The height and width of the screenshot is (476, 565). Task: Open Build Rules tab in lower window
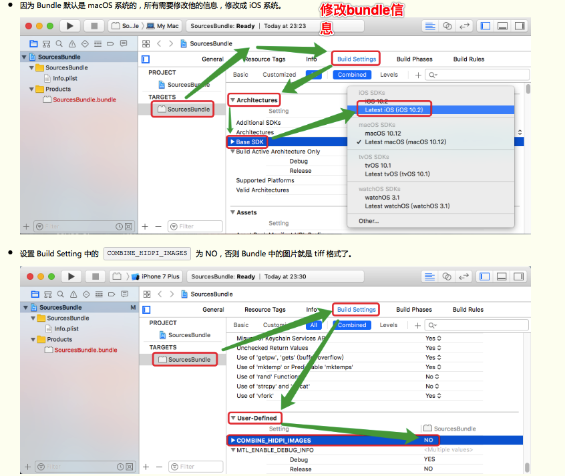pyautogui.click(x=468, y=310)
